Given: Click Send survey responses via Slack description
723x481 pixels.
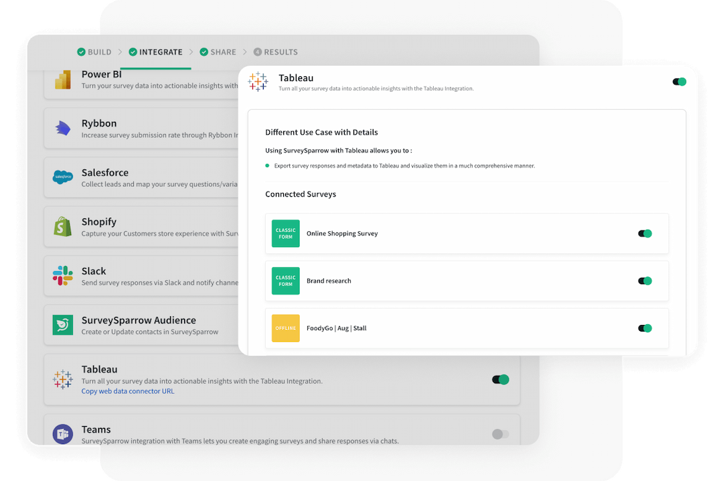Looking at the screenshot, I should tap(160, 283).
